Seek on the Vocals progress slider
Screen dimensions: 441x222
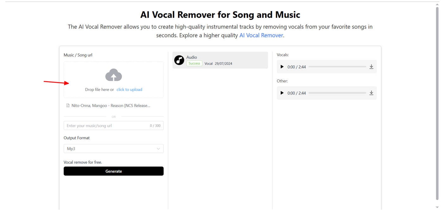tap(337, 67)
